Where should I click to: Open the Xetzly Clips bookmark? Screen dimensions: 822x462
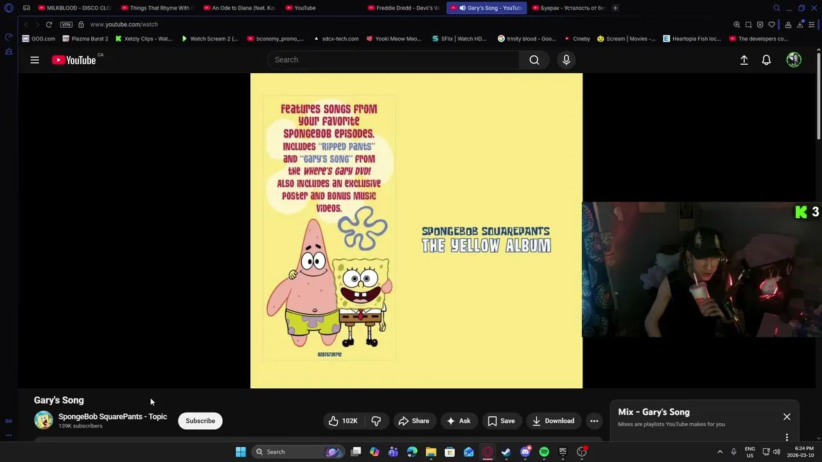point(144,38)
